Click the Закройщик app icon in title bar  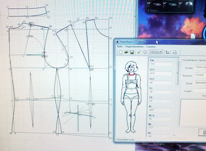117,42
